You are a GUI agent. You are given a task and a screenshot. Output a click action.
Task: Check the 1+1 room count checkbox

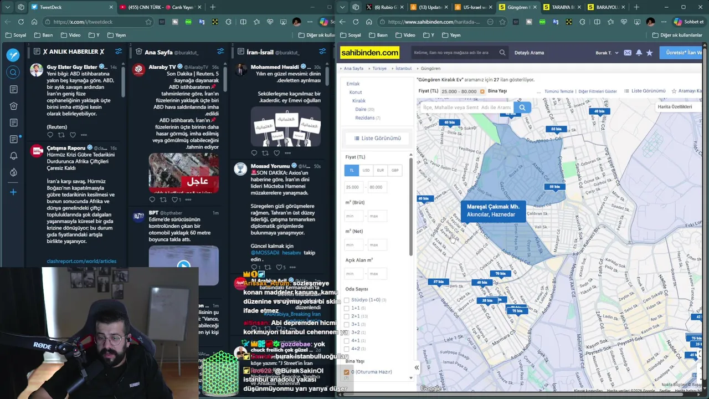click(x=347, y=308)
